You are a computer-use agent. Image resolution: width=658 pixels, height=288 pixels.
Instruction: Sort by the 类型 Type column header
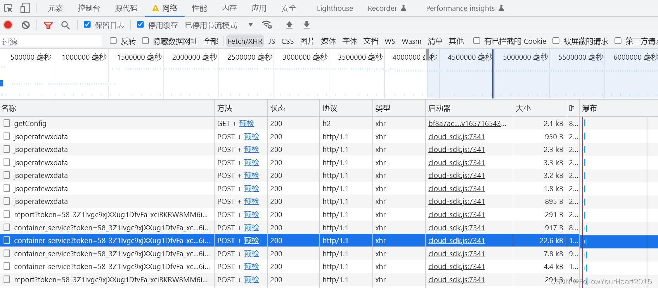pos(399,108)
